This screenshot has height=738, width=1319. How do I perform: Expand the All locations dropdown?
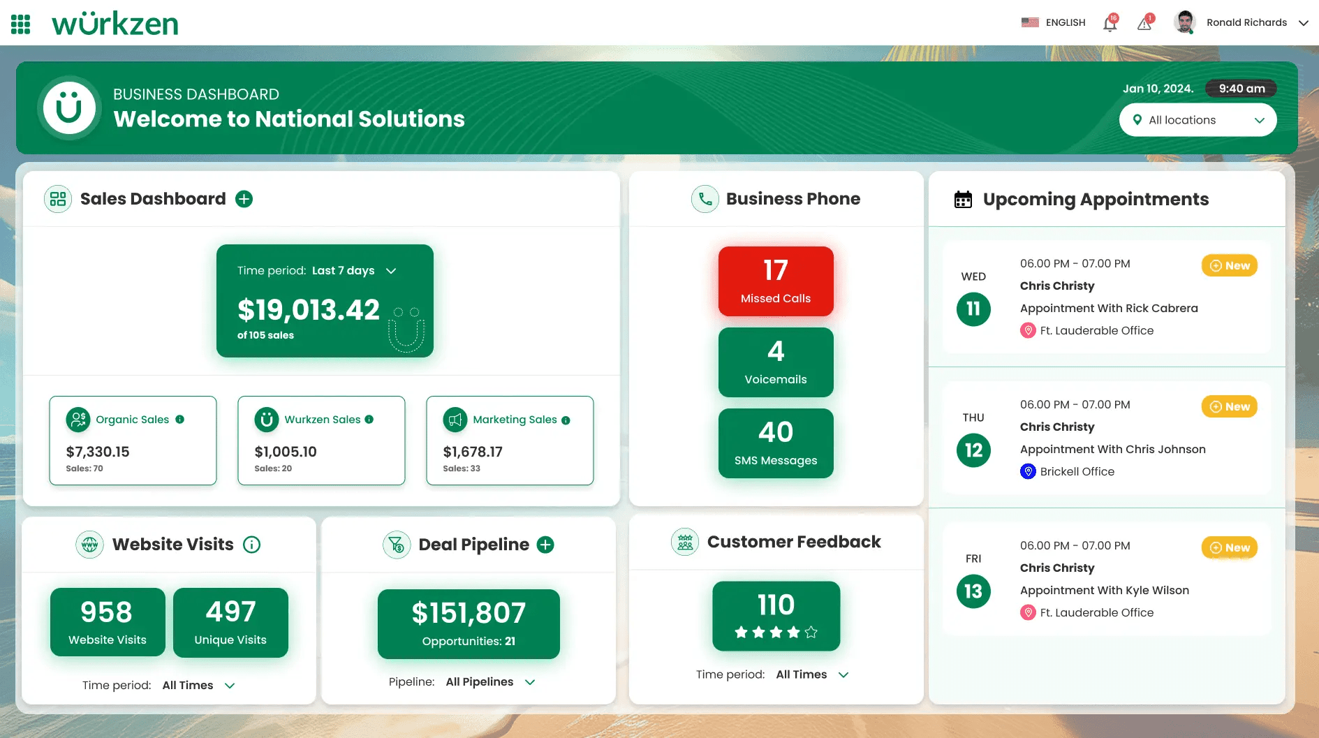1198,120
